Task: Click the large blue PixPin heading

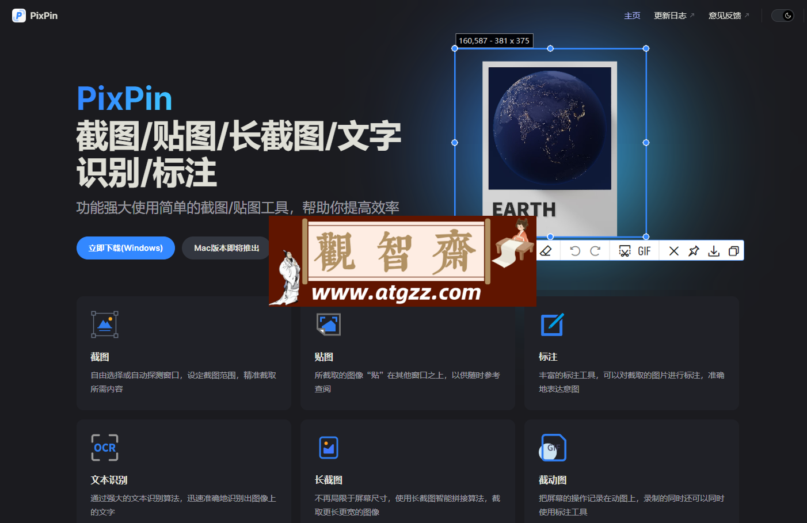Action: point(124,98)
